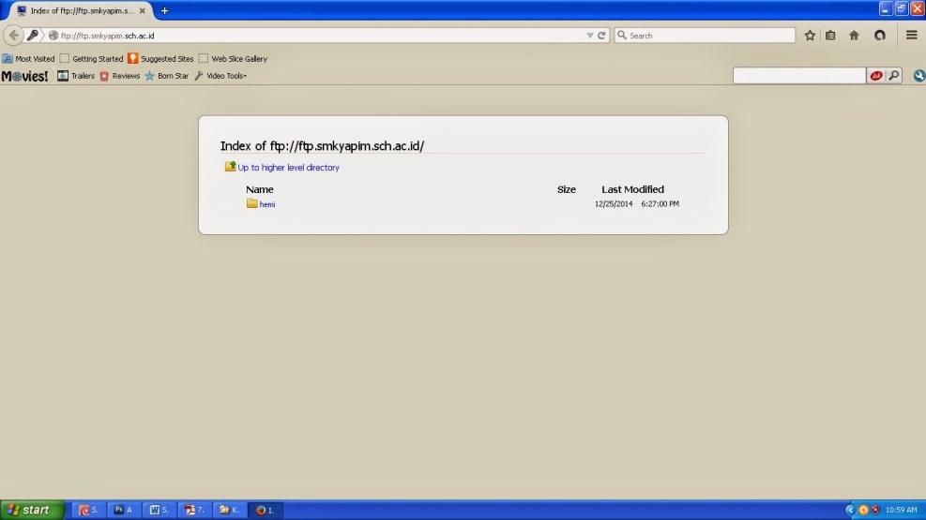This screenshot has height=520, width=926.
Task: Sort listing by Last Modified column
Action: pos(632,189)
